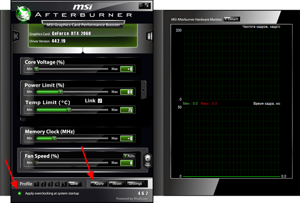
Task: Click the driver version 442.19 text
Action: [59, 41]
